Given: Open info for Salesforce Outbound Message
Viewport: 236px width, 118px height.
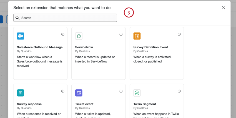Looking at the screenshot, I should point(63,34).
